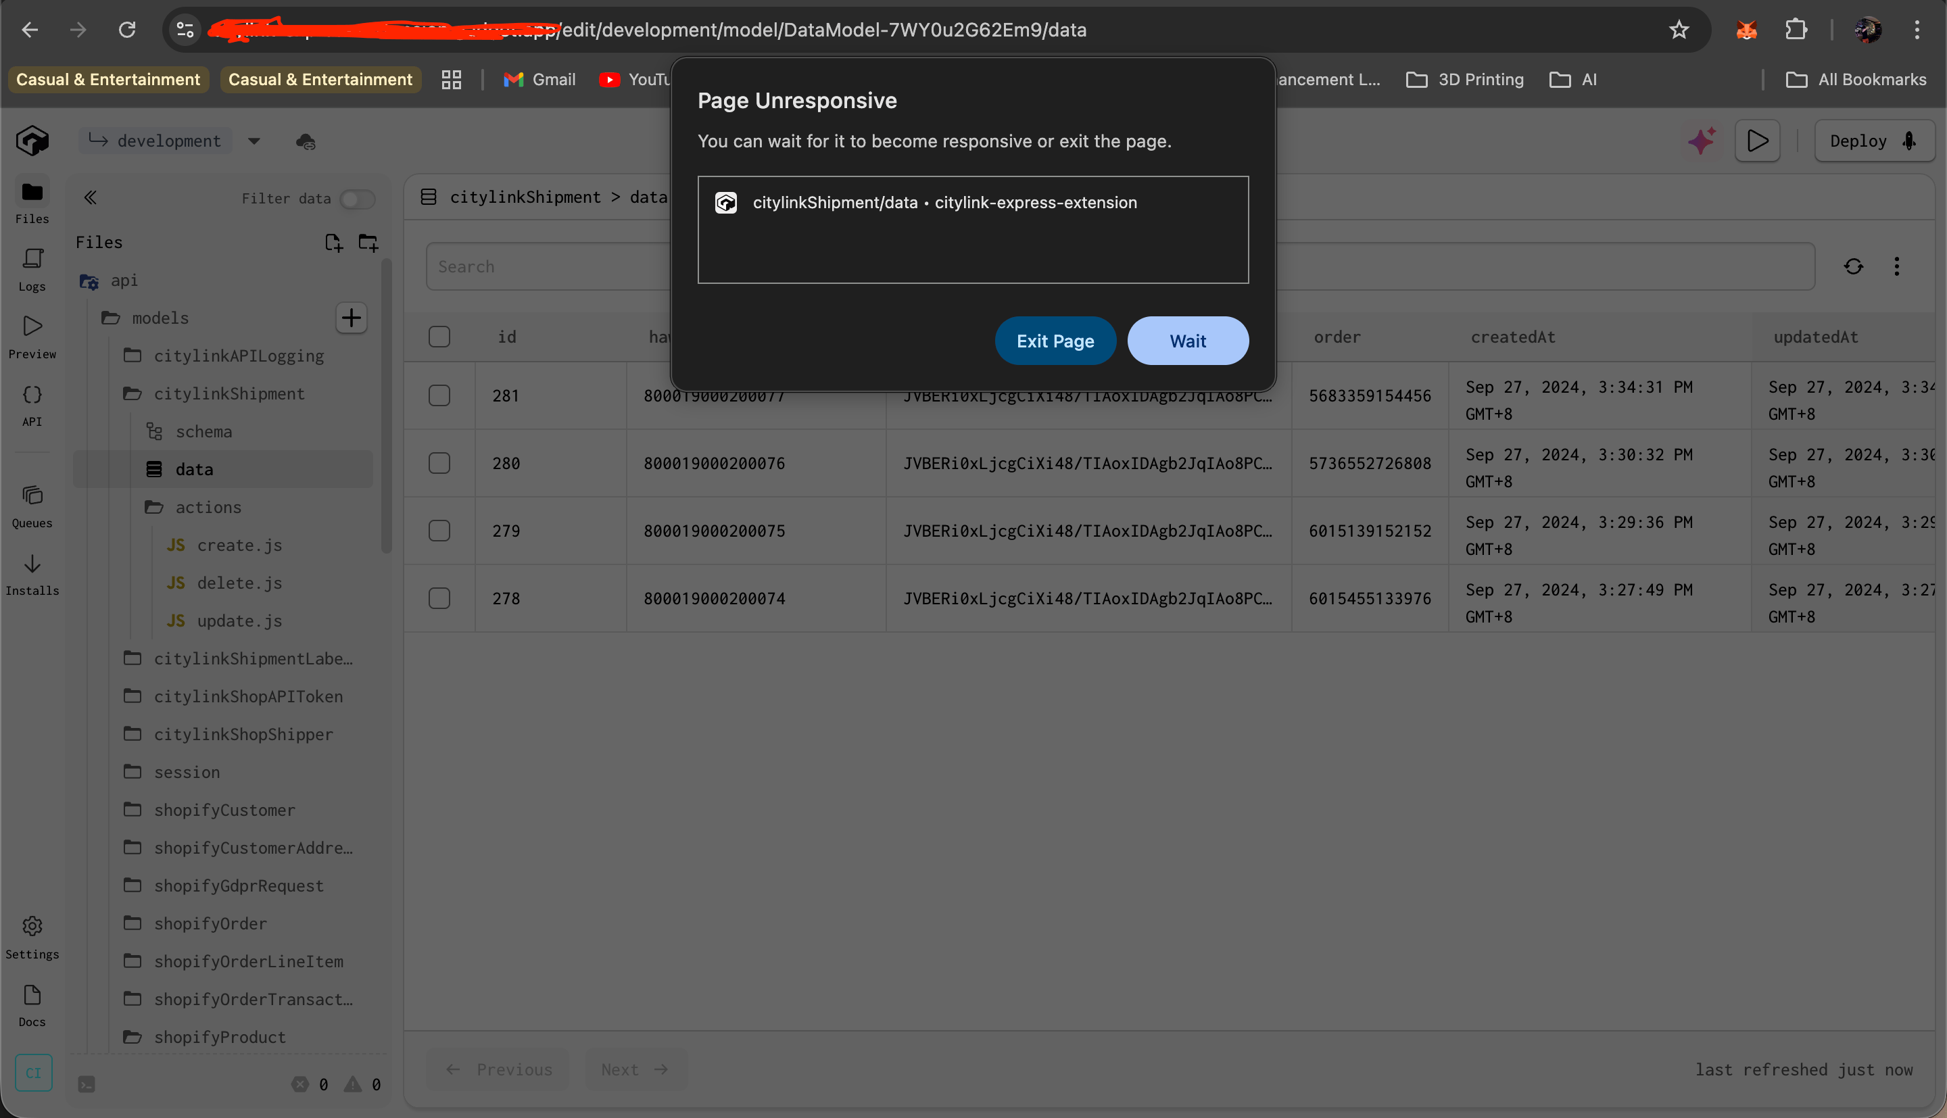Check the row 281 checkbox

pyautogui.click(x=439, y=395)
